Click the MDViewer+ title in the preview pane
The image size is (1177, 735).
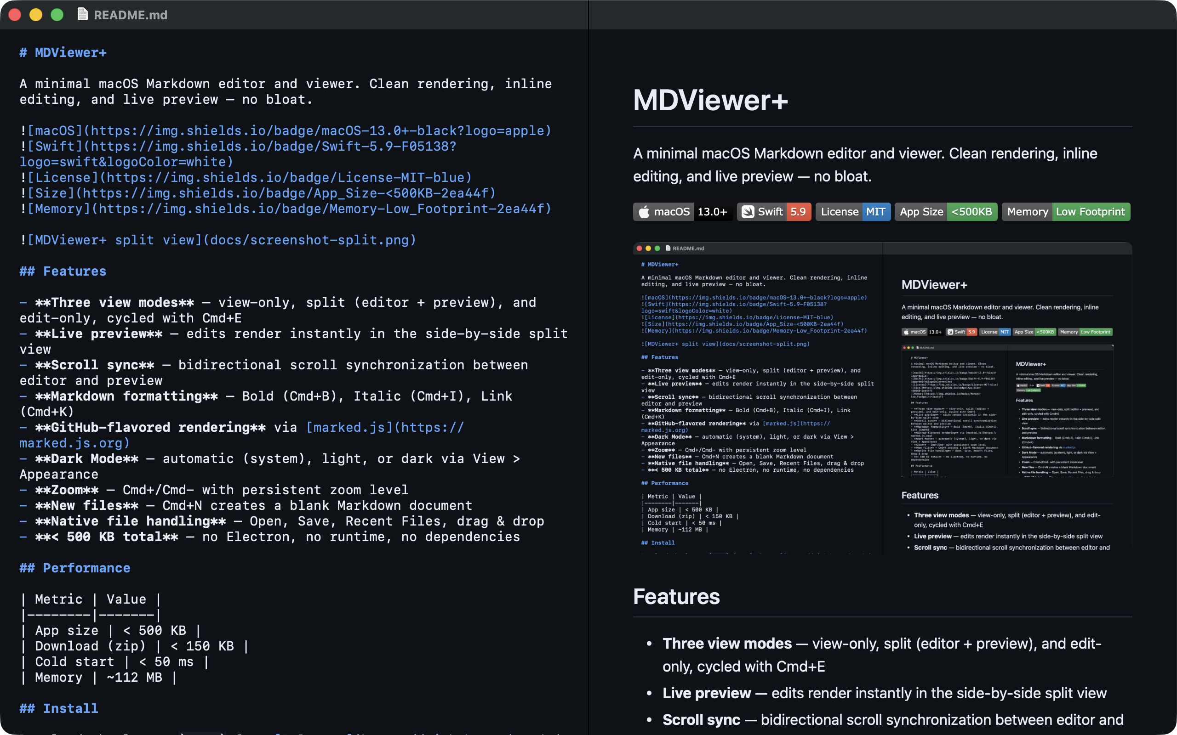[x=710, y=101]
